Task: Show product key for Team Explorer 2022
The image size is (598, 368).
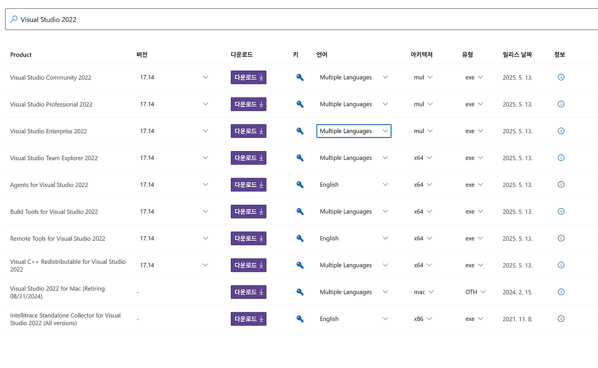Action: [x=300, y=158]
